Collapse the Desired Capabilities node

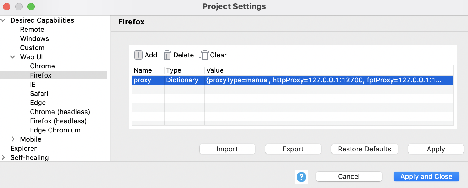(x=3, y=20)
